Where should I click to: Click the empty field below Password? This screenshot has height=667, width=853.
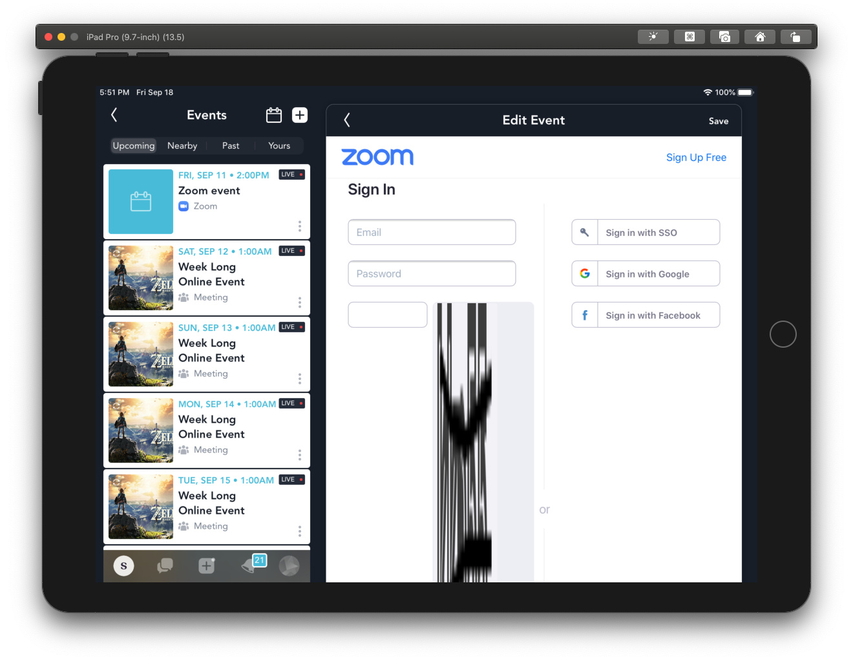(388, 315)
